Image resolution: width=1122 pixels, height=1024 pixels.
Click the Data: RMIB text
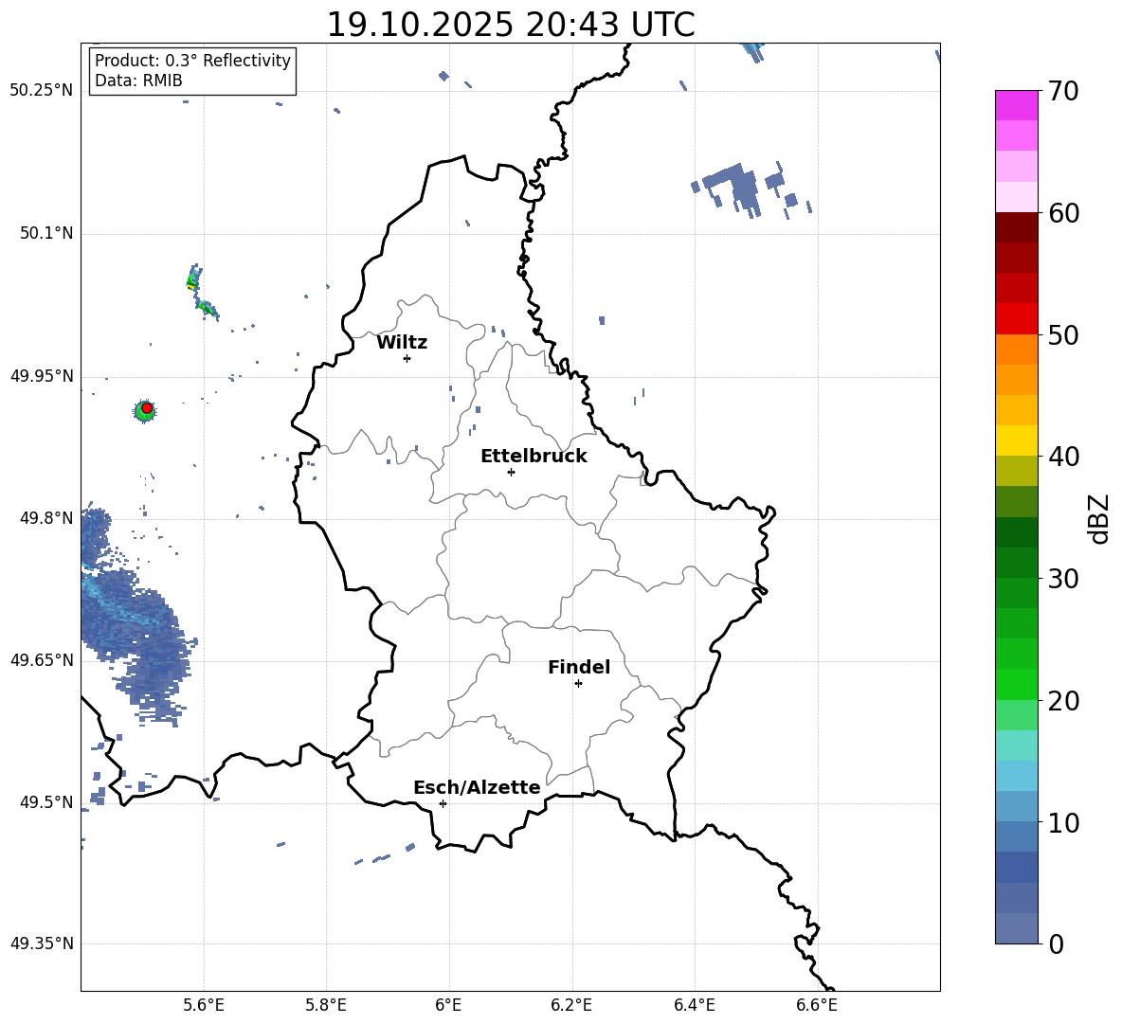pyautogui.click(x=138, y=81)
